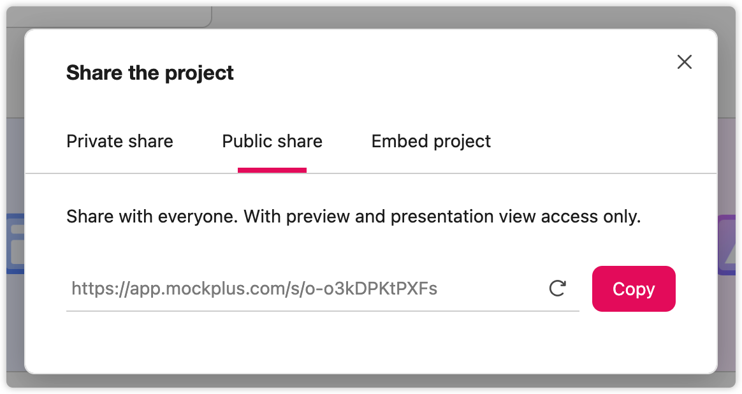Reset the share URL with the circular arrow

557,288
